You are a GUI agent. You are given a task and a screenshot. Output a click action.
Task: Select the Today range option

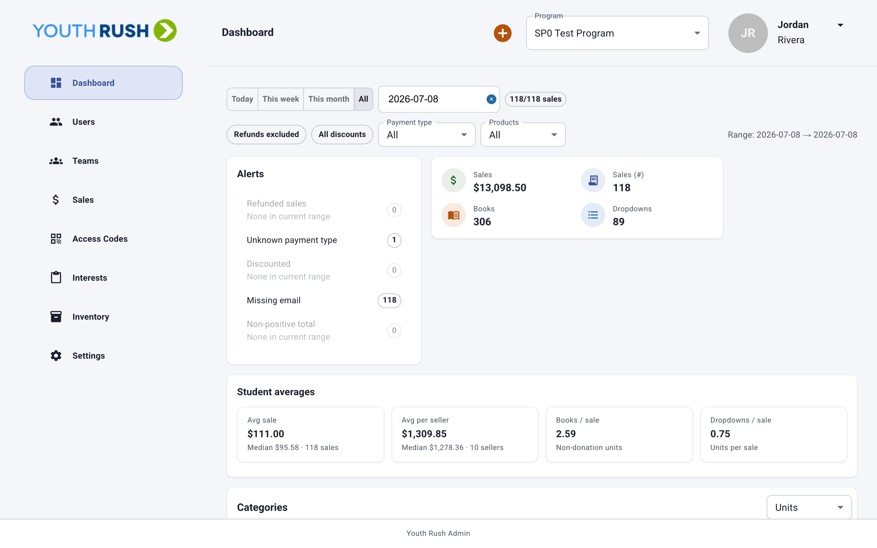242,99
